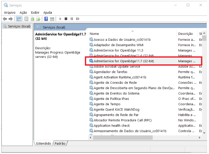Click Agendador de Tarefas description 'Permite q...'
Screen dimensions: 209x154
click(187, 72)
